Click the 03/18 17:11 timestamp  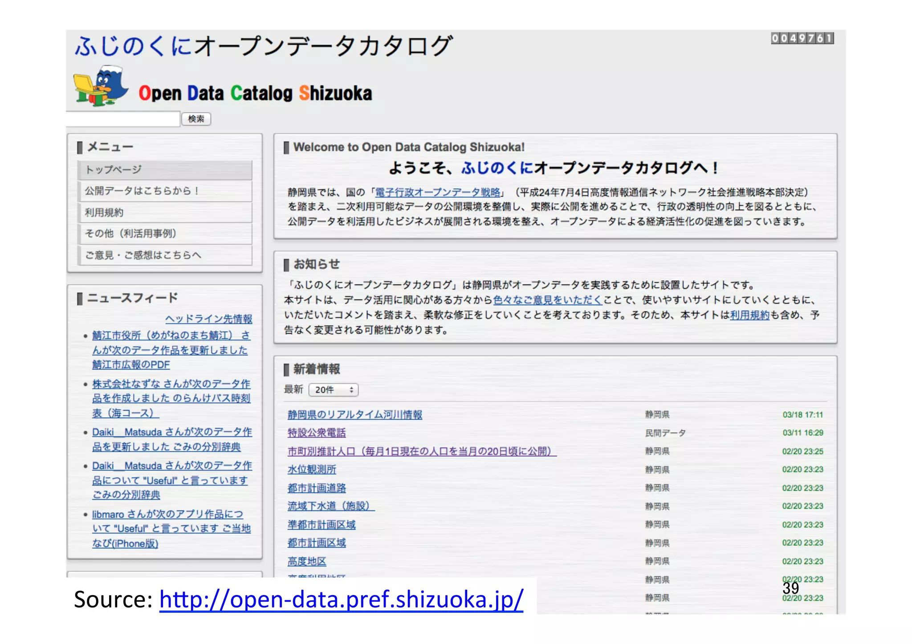tap(802, 415)
